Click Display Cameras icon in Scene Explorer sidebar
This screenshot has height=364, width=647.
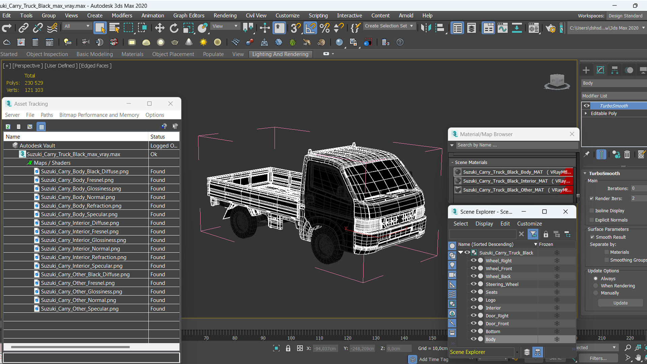coord(452,275)
